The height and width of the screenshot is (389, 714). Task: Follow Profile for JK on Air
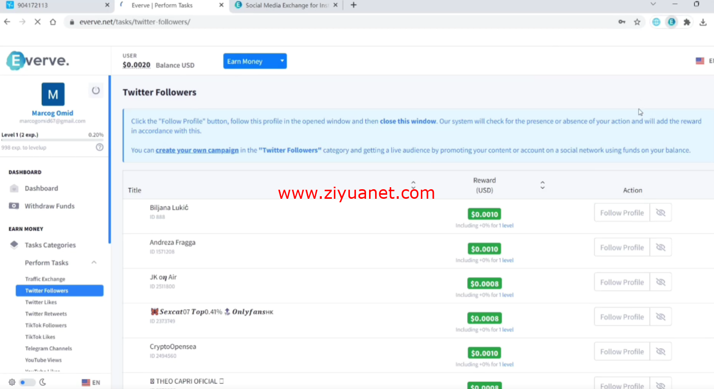pyautogui.click(x=622, y=282)
